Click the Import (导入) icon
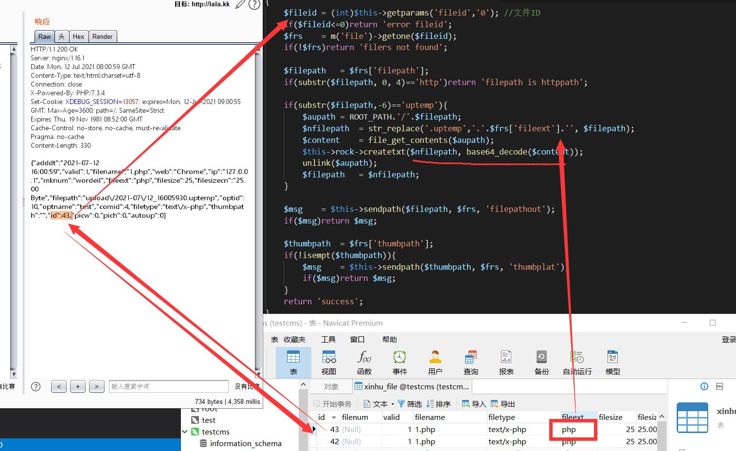 (466, 404)
